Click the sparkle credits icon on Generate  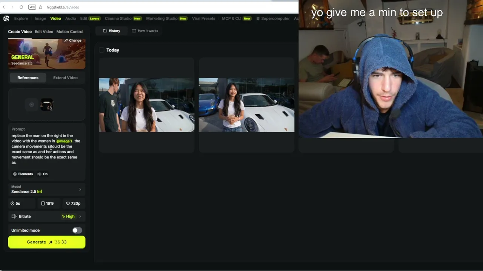[x=51, y=242]
